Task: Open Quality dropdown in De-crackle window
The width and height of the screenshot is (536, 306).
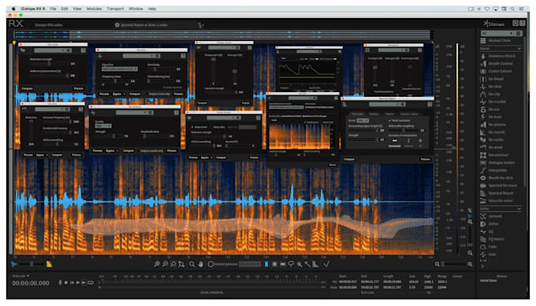Action: (x=103, y=126)
